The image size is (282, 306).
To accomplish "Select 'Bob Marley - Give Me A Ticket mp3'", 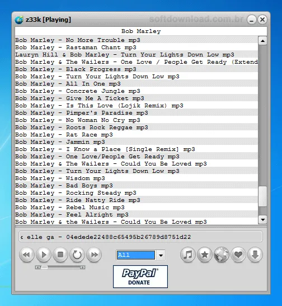I will 137,98.
